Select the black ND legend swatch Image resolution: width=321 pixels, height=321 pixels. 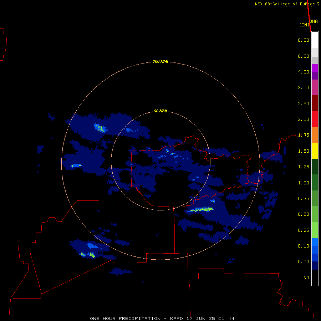coord(315,277)
